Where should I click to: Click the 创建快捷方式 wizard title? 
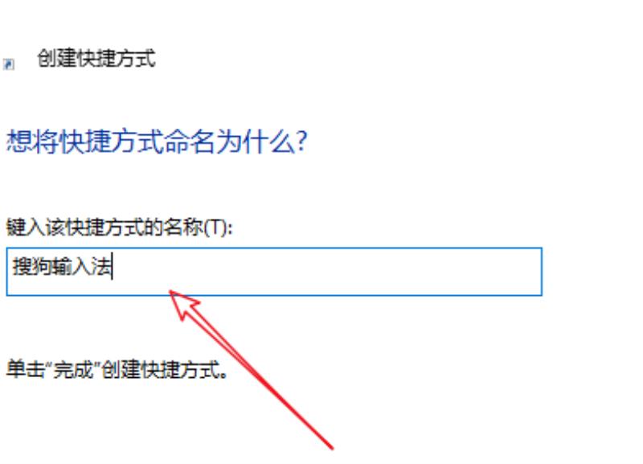[96, 58]
